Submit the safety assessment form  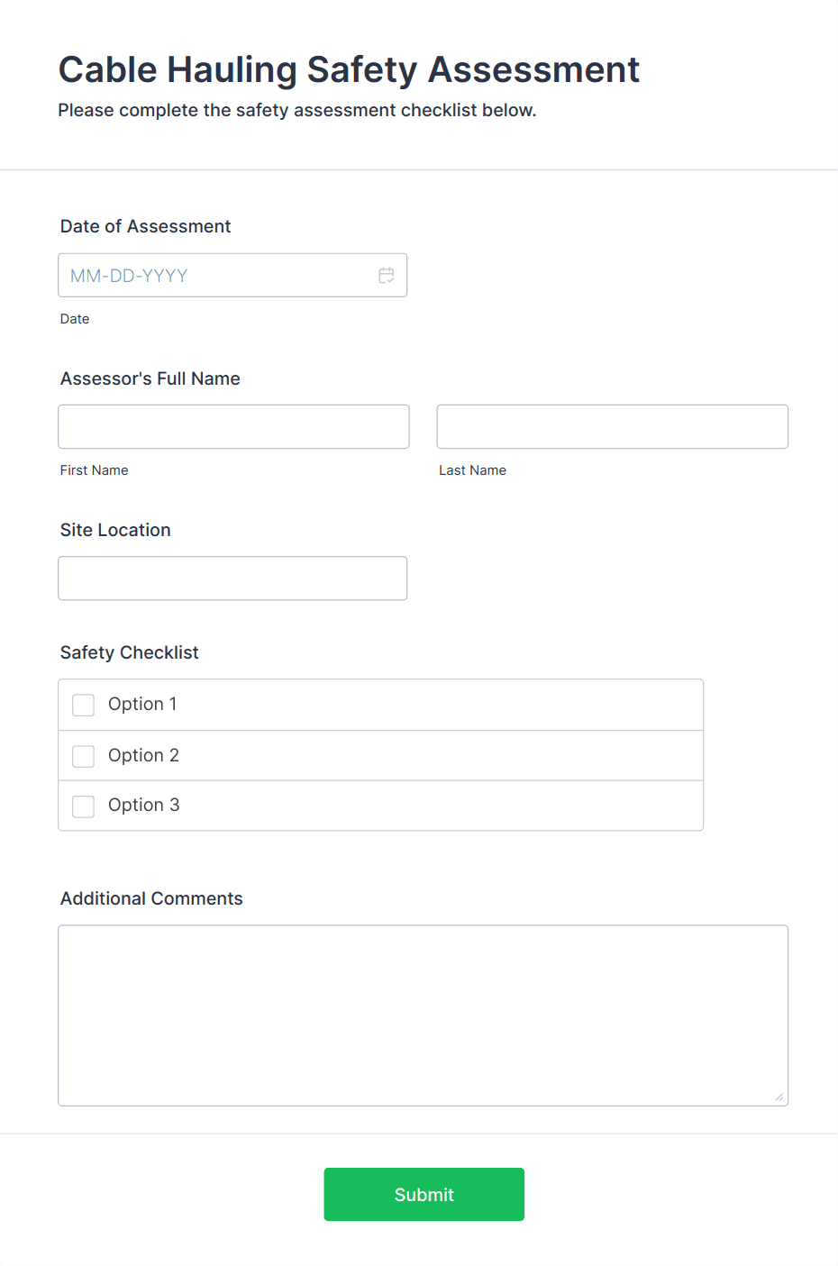pyautogui.click(x=424, y=1195)
